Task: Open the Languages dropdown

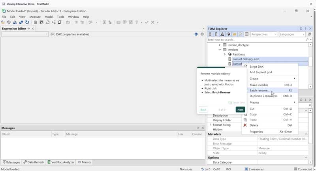Action: [x=292, y=34]
